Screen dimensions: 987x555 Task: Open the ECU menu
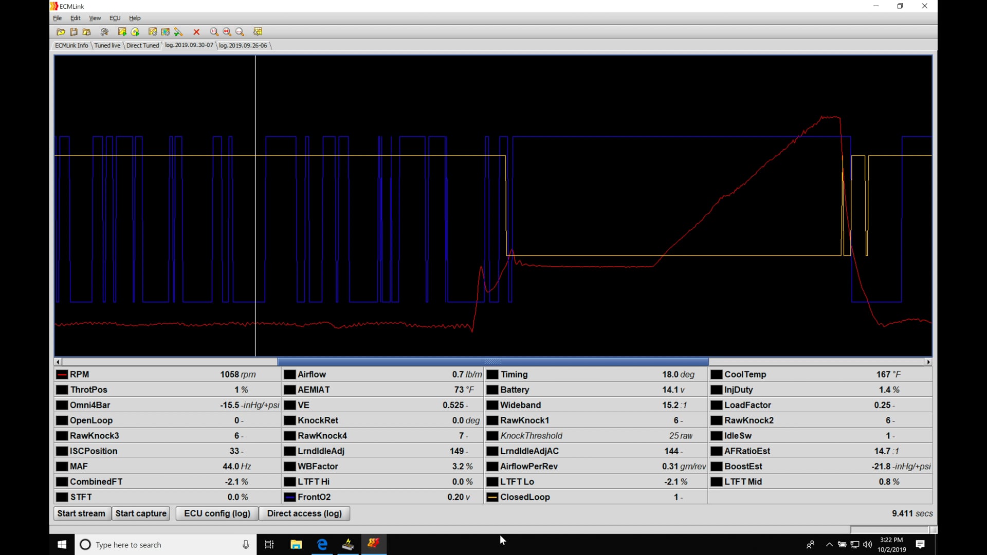(115, 18)
